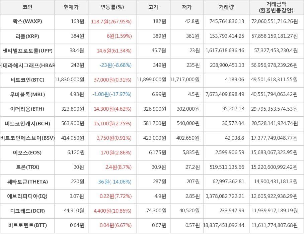Select the 무비블록(MBL) coin name

tap(27, 95)
